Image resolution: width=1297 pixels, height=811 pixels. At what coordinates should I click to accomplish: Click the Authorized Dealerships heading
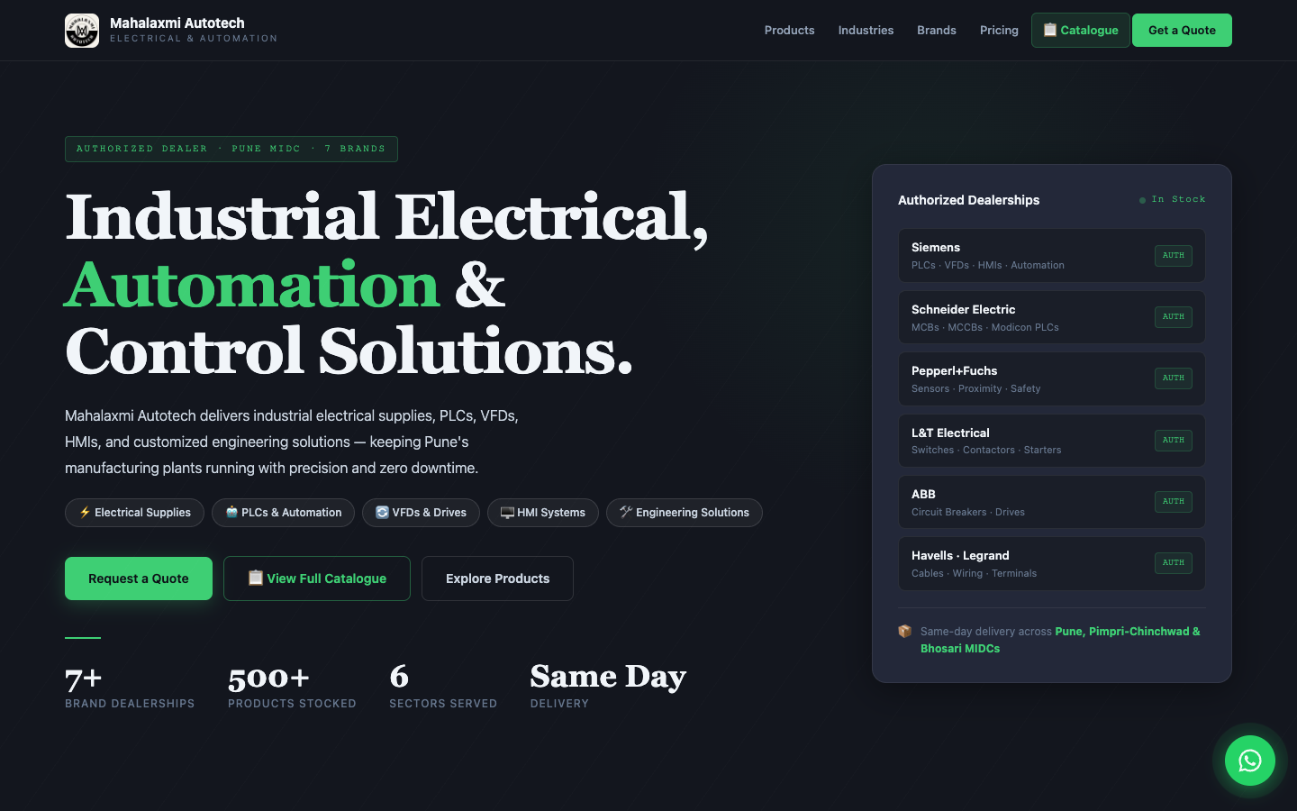tap(968, 200)
